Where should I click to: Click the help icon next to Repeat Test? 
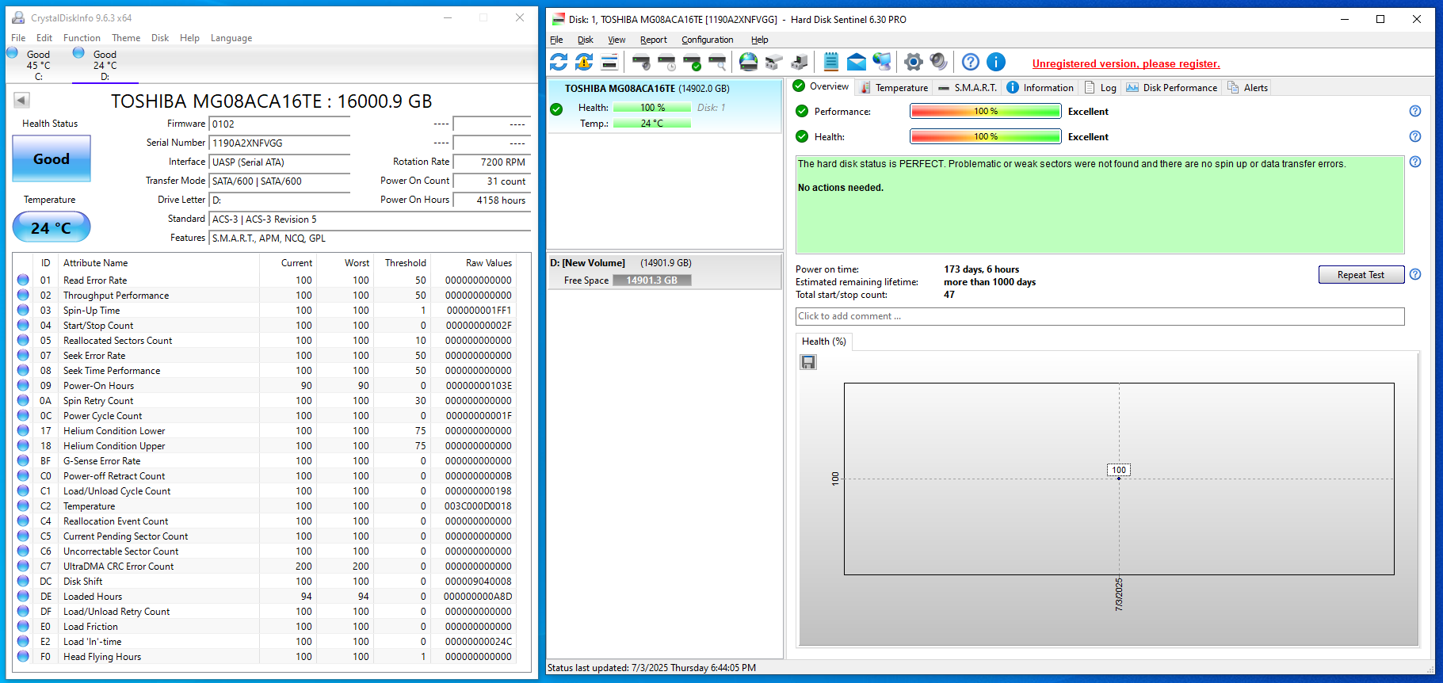1415,274
